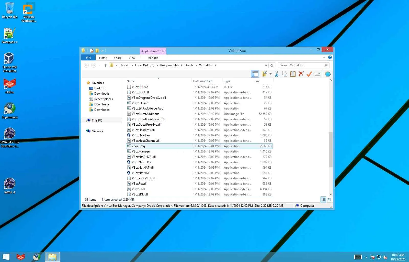Select the Notepad++ desktop shortcut
This screenshot has width=409, height=262.
10,36
